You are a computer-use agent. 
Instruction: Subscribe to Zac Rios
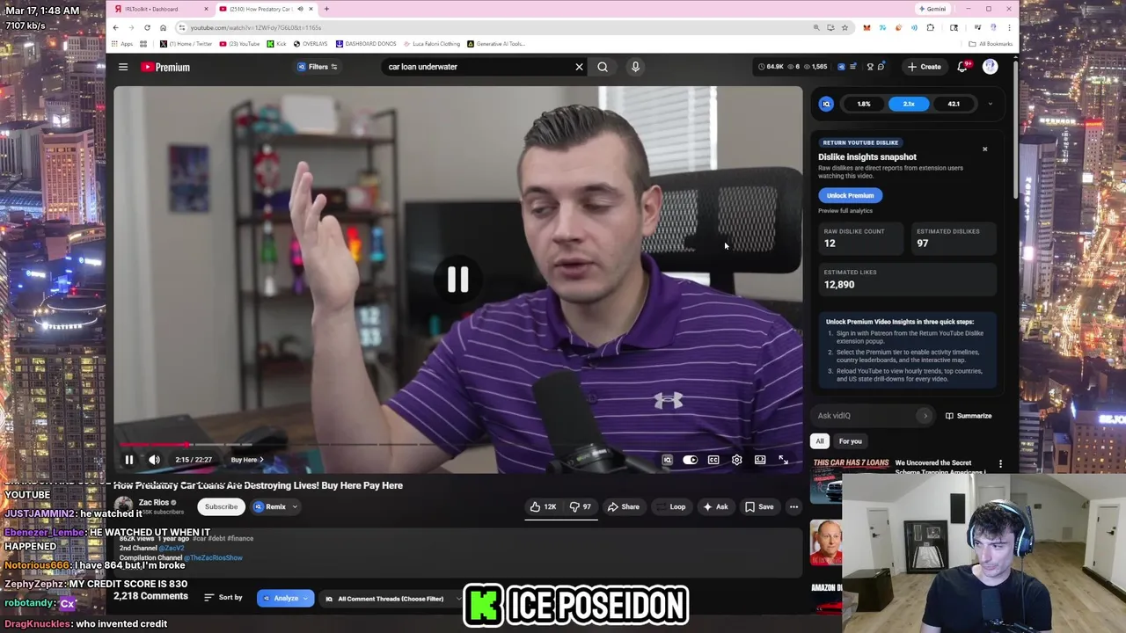pos(221,506)
